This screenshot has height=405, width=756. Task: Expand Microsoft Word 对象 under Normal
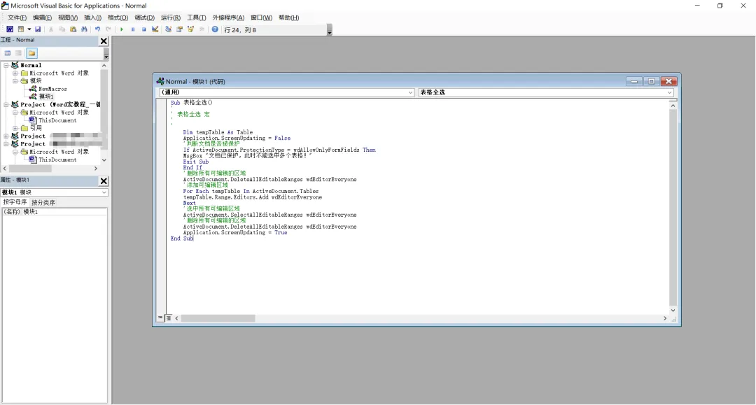[x=15, y=73]
